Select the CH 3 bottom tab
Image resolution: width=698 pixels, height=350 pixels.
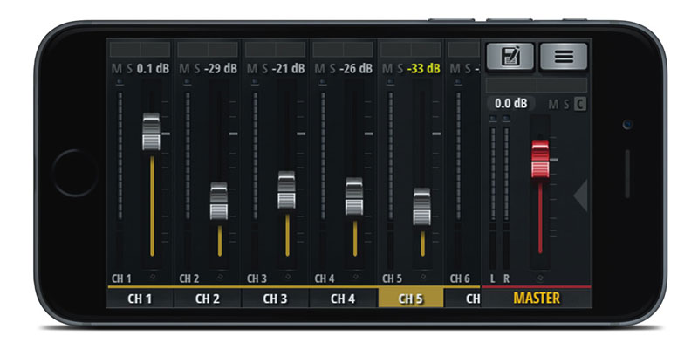(275, 299)
